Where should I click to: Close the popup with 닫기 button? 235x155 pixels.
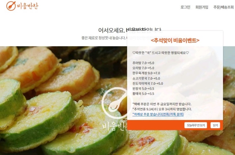[215, 125]
